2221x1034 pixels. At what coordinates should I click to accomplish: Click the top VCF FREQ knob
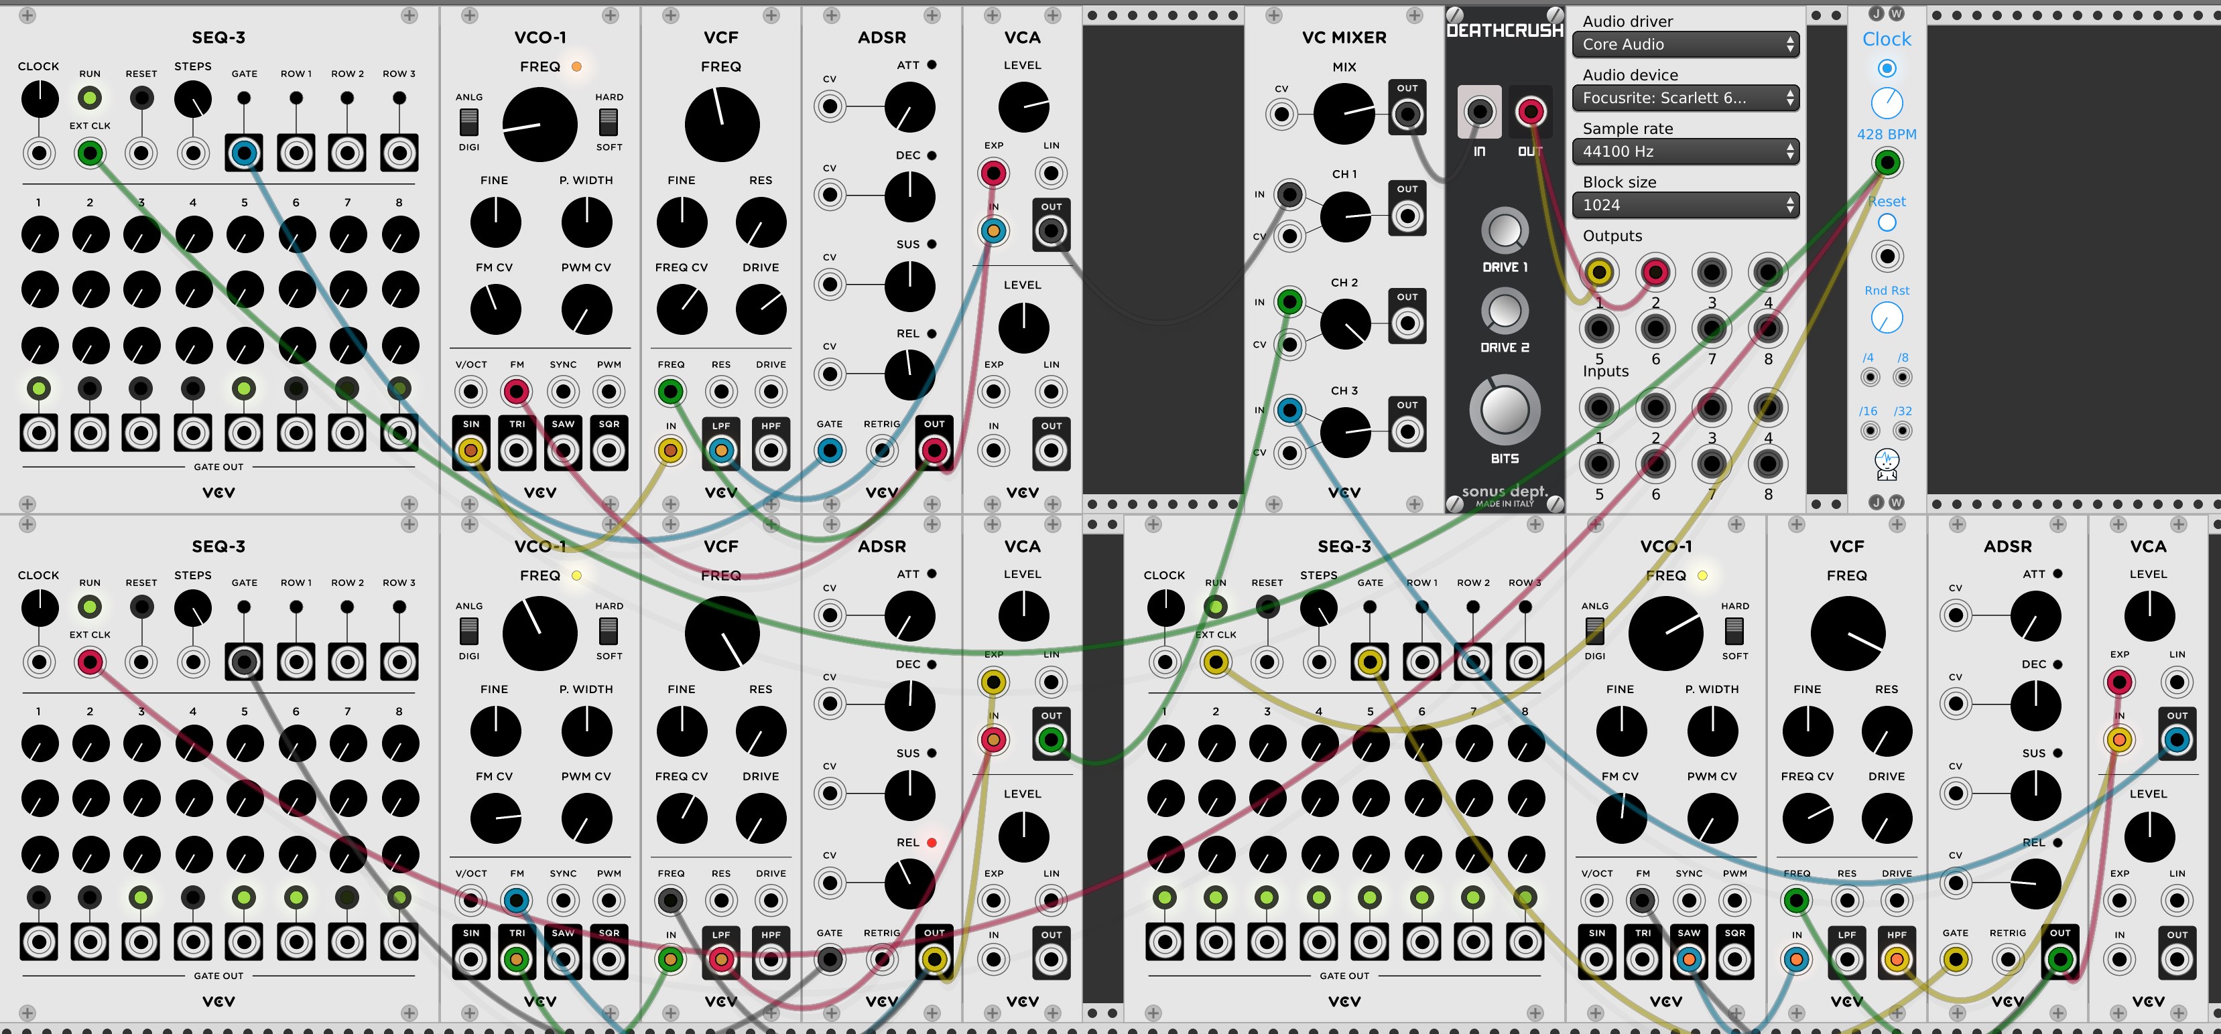(722, 124)
